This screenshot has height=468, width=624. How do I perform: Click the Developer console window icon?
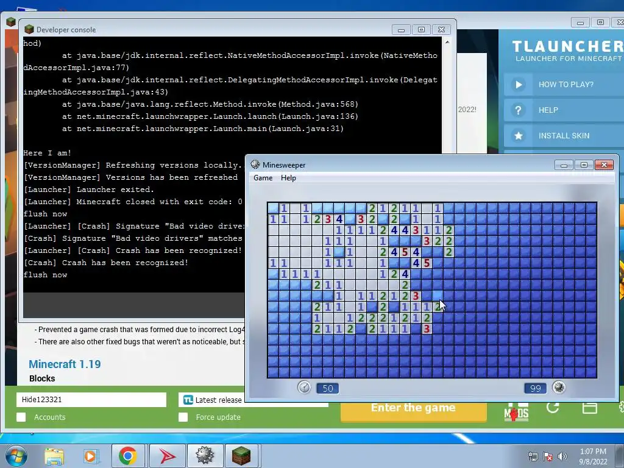pyautogui.click(x=29, y=29)
